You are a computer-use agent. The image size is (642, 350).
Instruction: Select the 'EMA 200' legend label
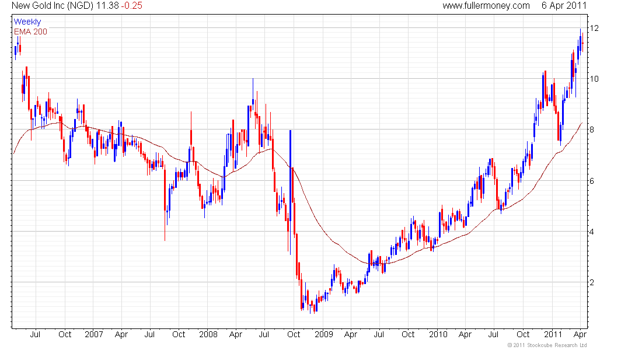[31, 32]
